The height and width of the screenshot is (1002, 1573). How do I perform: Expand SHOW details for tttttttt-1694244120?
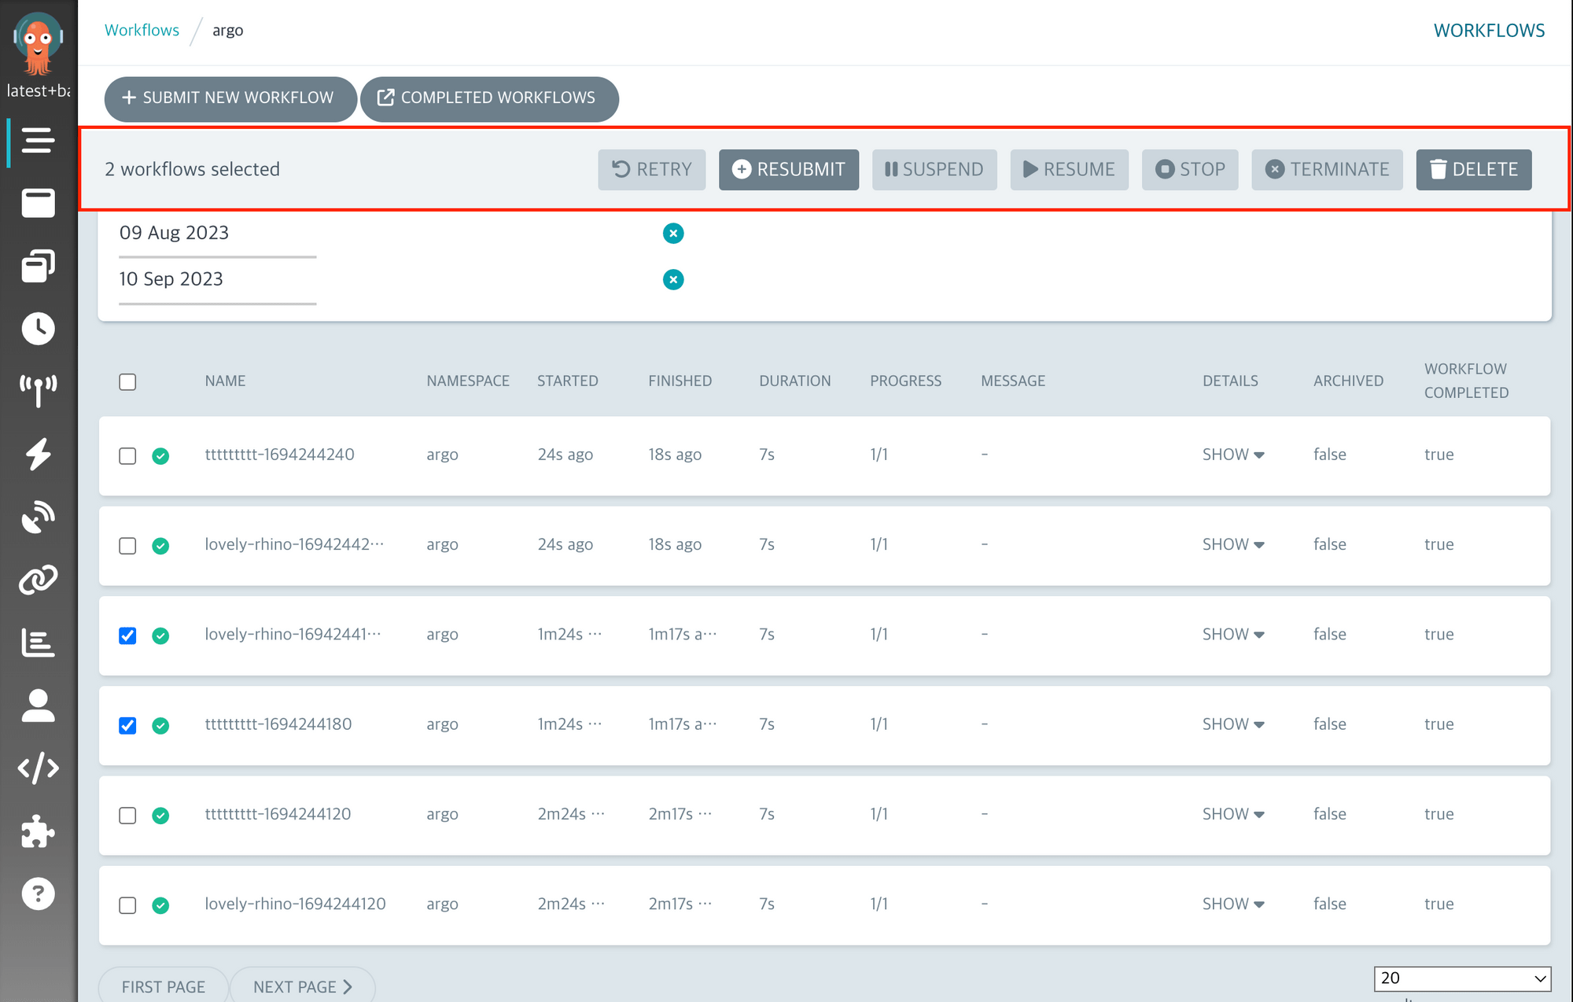pyautogui.click(x=1233, y=814)
